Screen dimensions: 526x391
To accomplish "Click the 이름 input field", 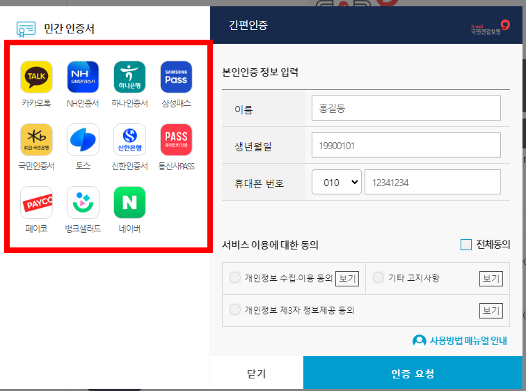I will click(x=406, y=108).
